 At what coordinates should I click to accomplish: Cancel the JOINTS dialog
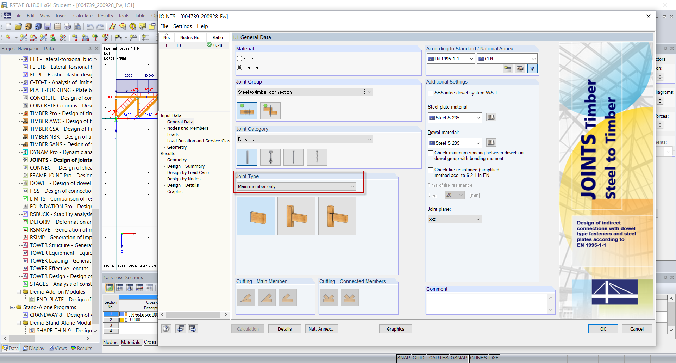pyautogui.click(x=637, y=329)
